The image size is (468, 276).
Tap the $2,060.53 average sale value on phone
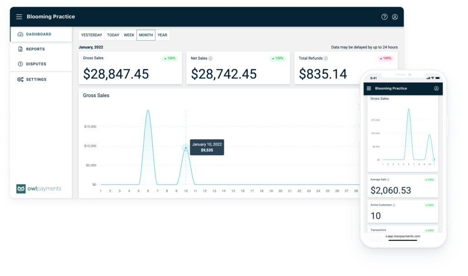(x=391, y=190)
